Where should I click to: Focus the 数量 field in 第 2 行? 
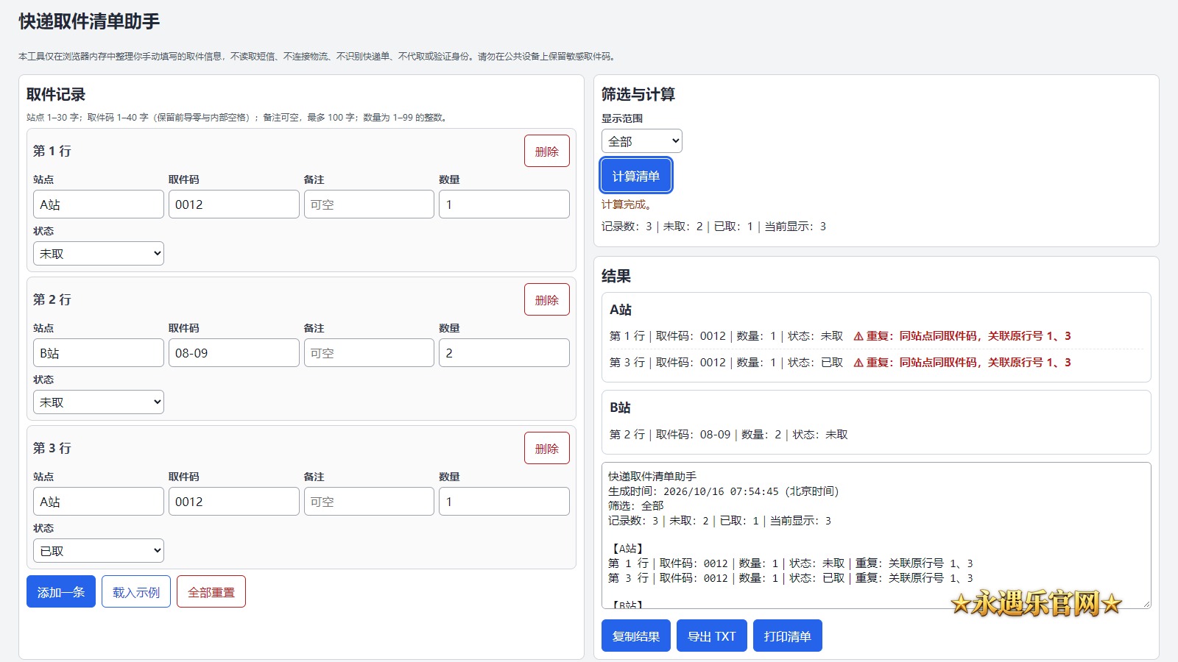(x=504, y=353)
